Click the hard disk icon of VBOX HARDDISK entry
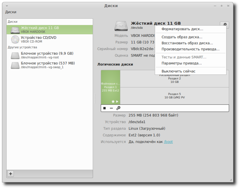 14,29
